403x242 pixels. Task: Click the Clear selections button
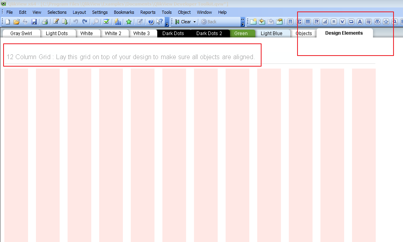[x=183, y=22]
